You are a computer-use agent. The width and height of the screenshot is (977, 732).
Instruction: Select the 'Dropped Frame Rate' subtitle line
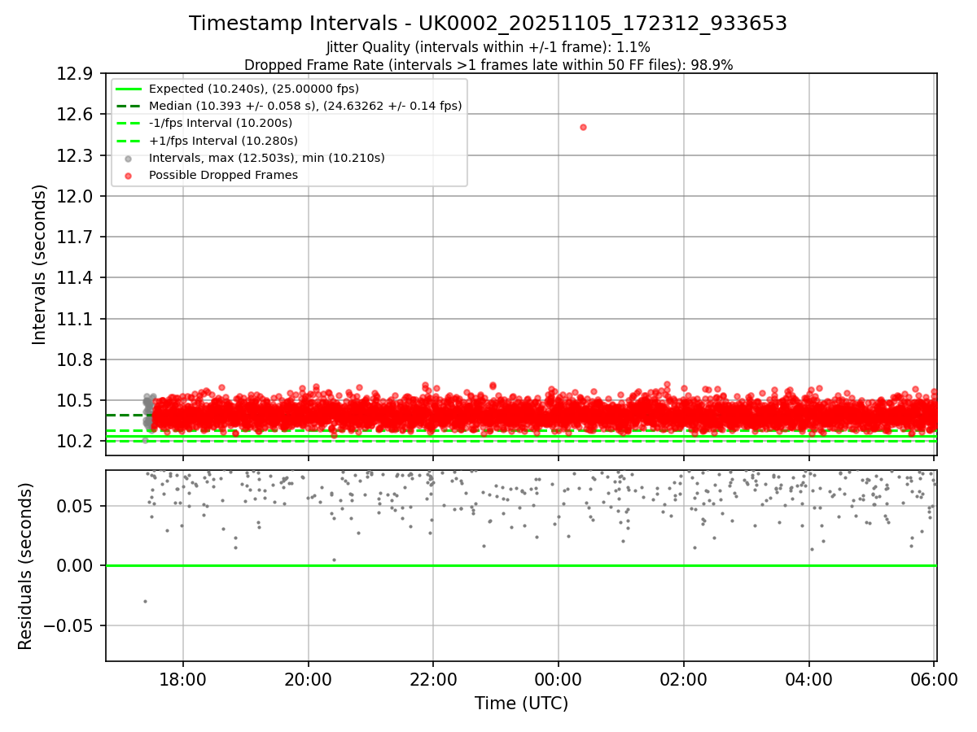488,65
